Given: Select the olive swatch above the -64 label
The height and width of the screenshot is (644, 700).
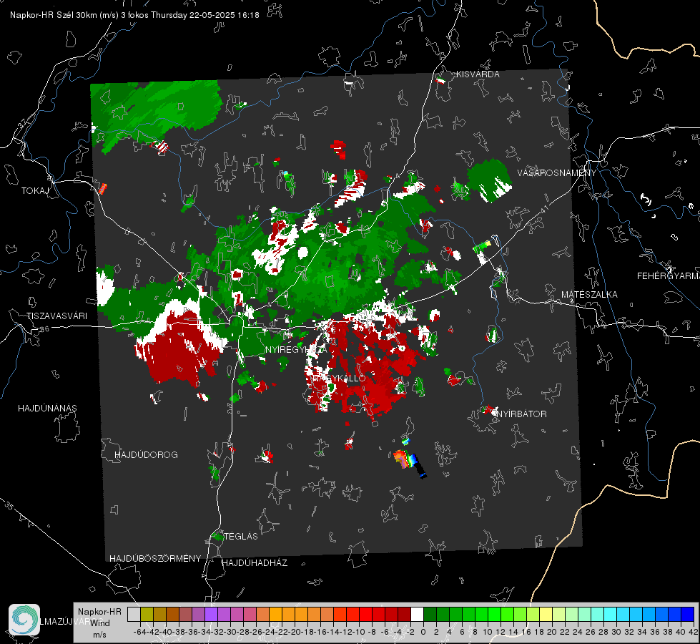Looking at the screenshot, I should pos(147,614).
